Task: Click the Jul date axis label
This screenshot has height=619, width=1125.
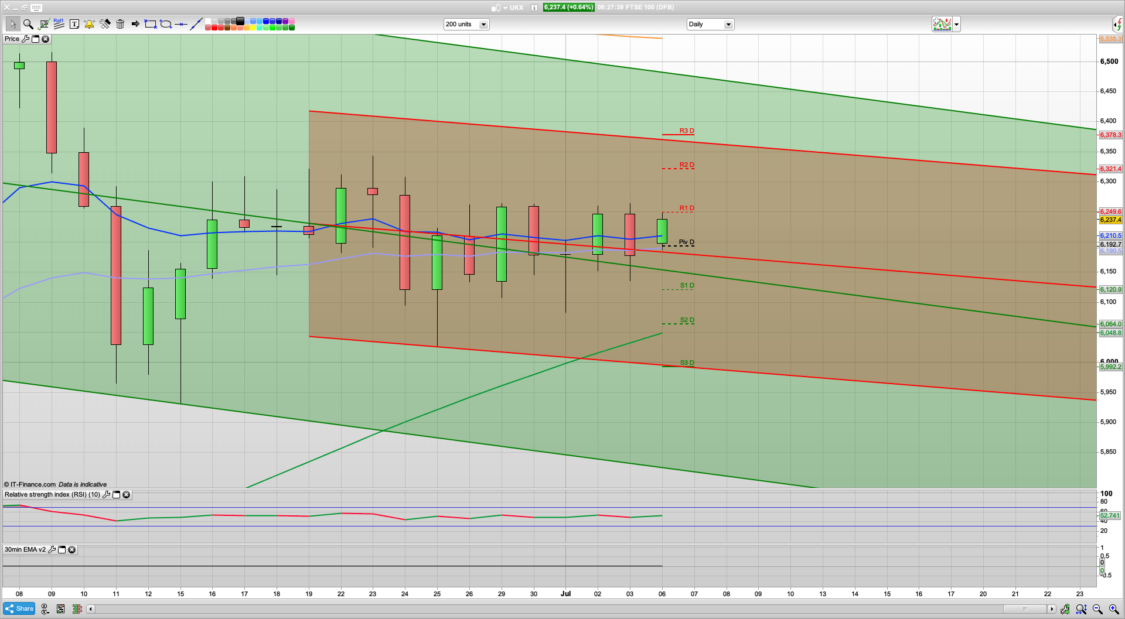Action: [565, 593]
